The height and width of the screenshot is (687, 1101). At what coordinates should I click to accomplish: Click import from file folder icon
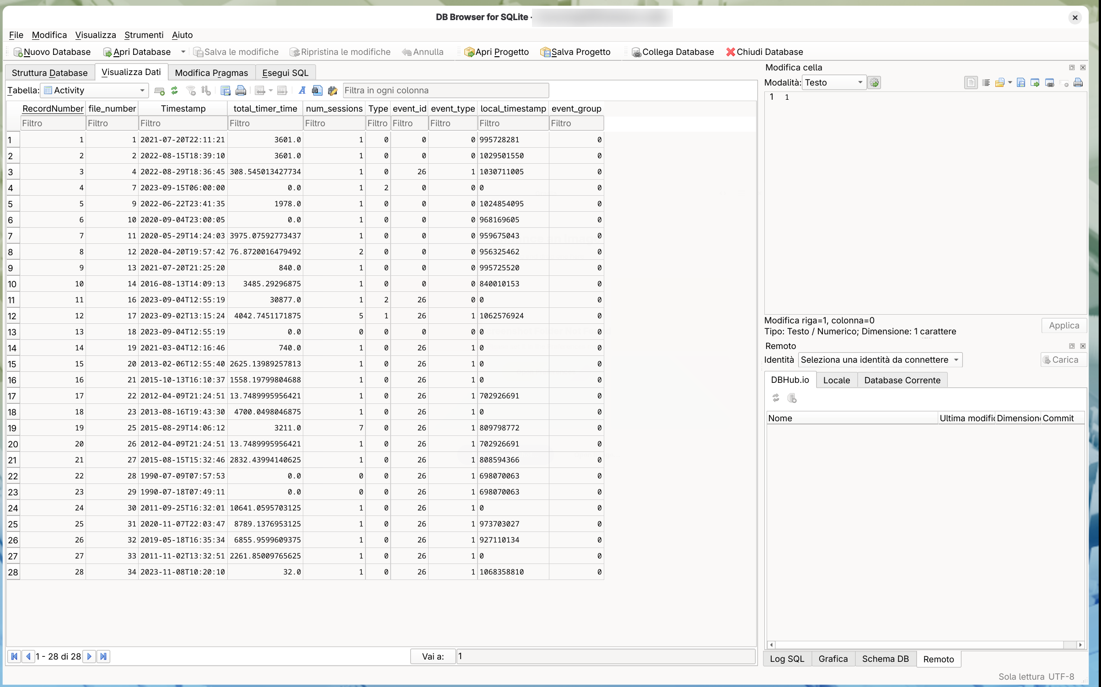[x=1000, y=83]
